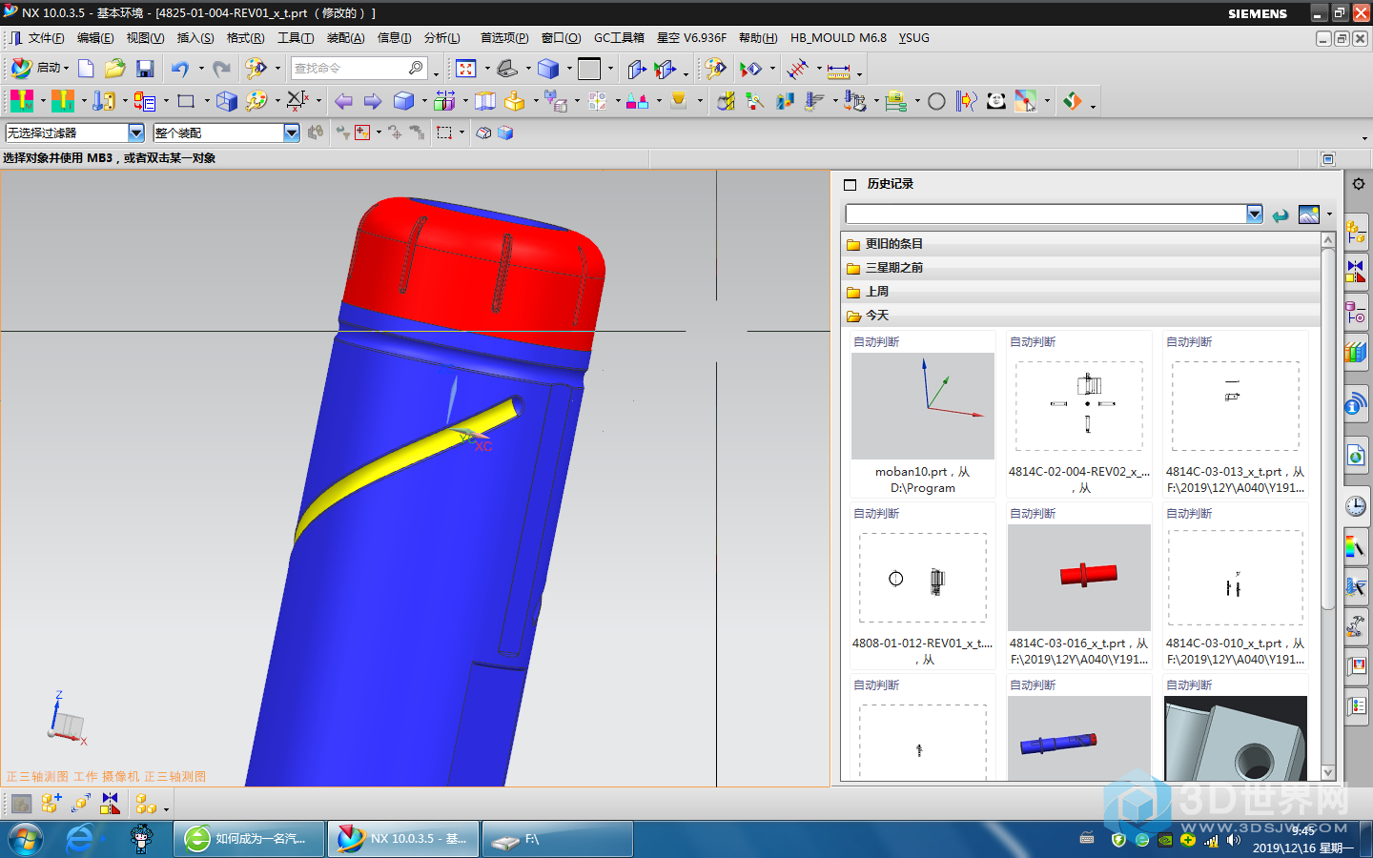1373x858 pixels.
Task: Click the History panel vertical scrollbar
Action: point(1328,429)
